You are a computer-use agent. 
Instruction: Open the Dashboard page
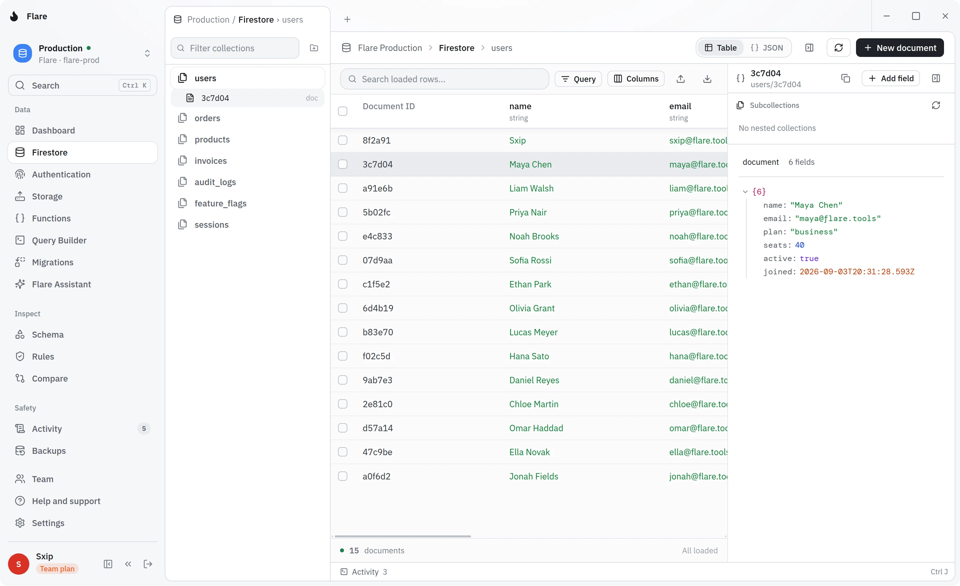pyautogui.click(x=83, y=131)
